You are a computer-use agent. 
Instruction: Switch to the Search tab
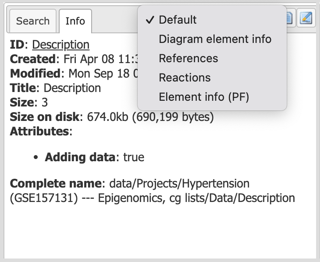[x=33, y=21]
